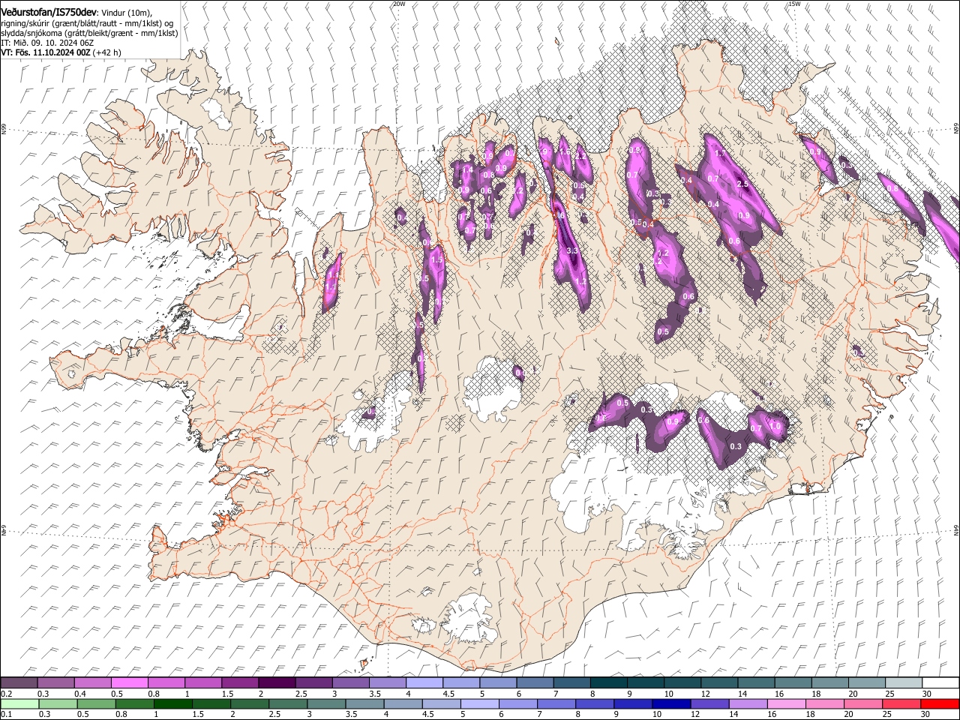960x720 pixels.
Task: Click the Veðurstofan/IS750dev title text
Action: (49, 11)
